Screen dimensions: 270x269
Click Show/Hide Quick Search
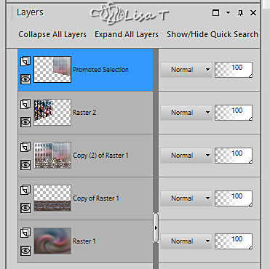[x=213, y=34]
